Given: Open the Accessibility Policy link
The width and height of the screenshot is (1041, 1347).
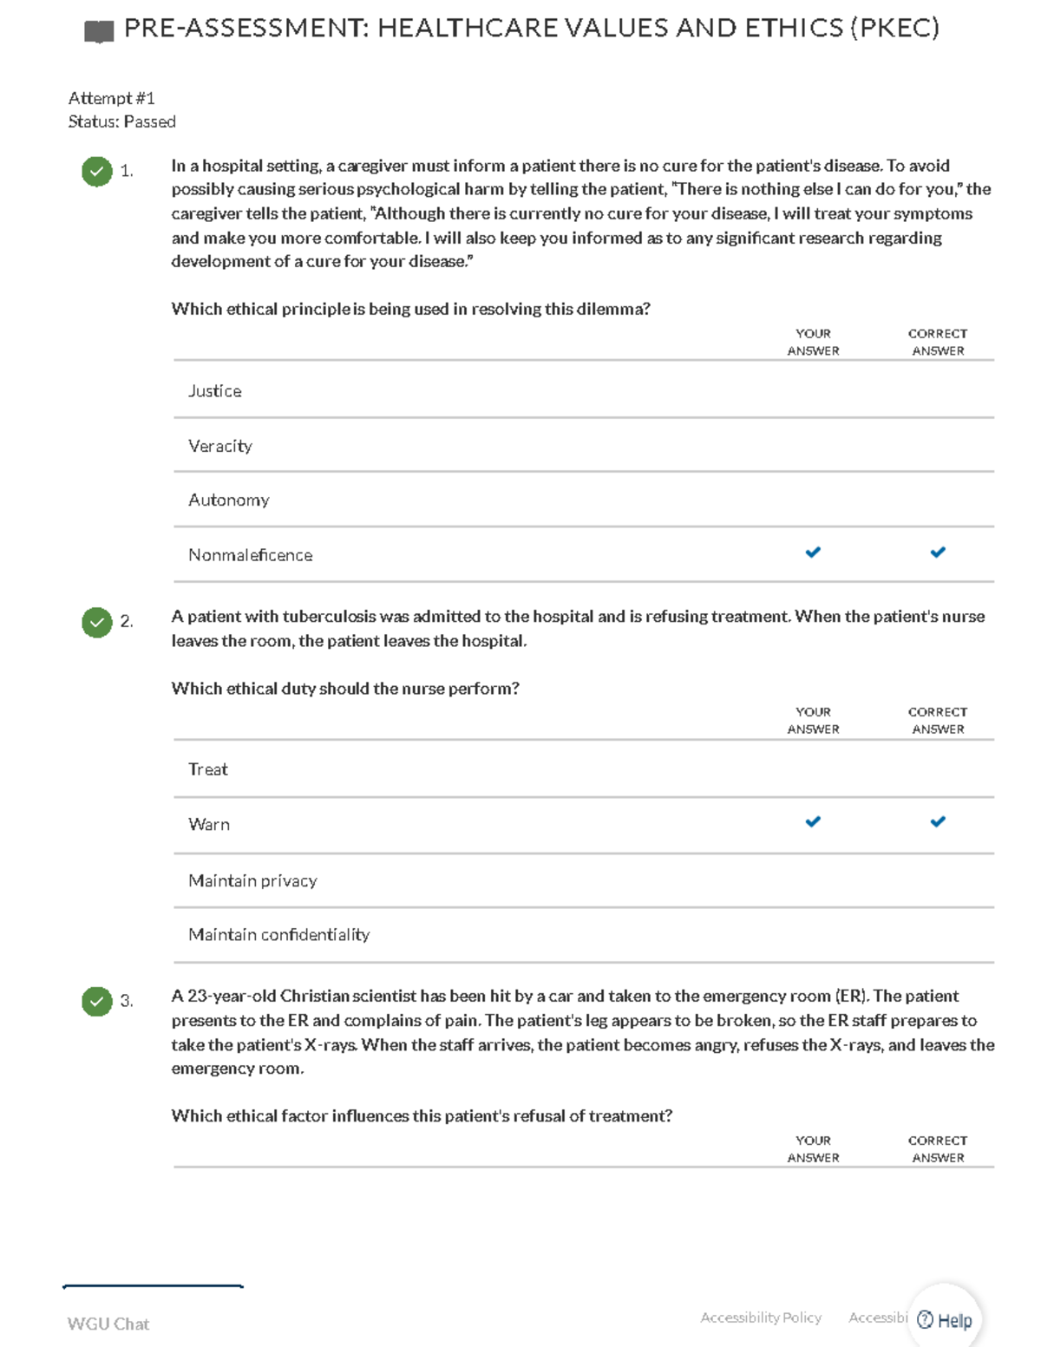Looking at the screenshot, I should pyautogui.click(x=762, y=1318).
